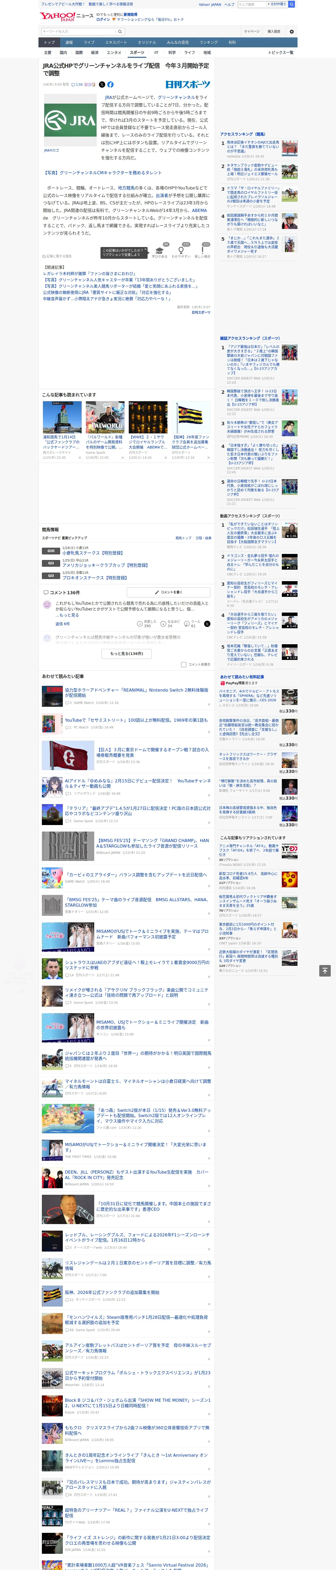Open settings via the gear icon
Viewport: 336px width, 1570px height.
tap(292, 32)
